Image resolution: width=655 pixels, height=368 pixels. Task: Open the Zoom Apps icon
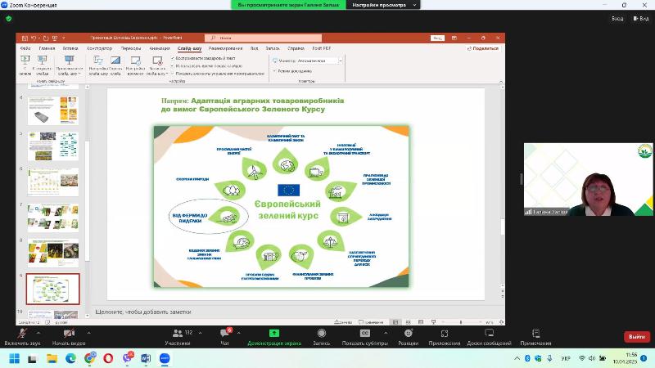445,333
